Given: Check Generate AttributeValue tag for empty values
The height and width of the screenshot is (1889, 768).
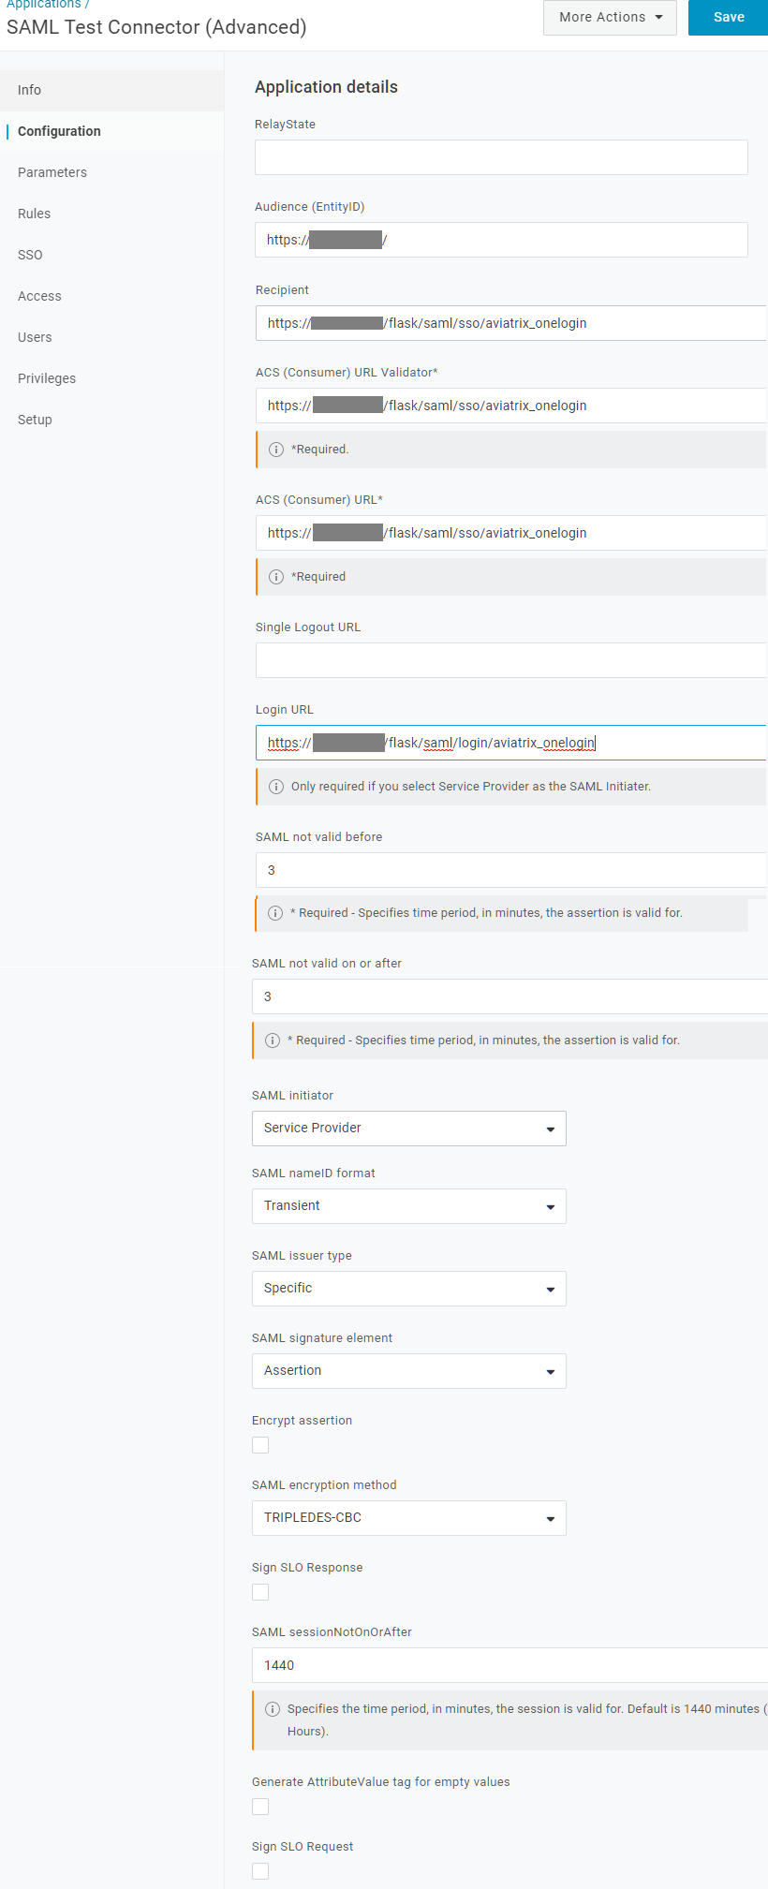Looking at the screenshot, I should click(x=260, y=1807).
